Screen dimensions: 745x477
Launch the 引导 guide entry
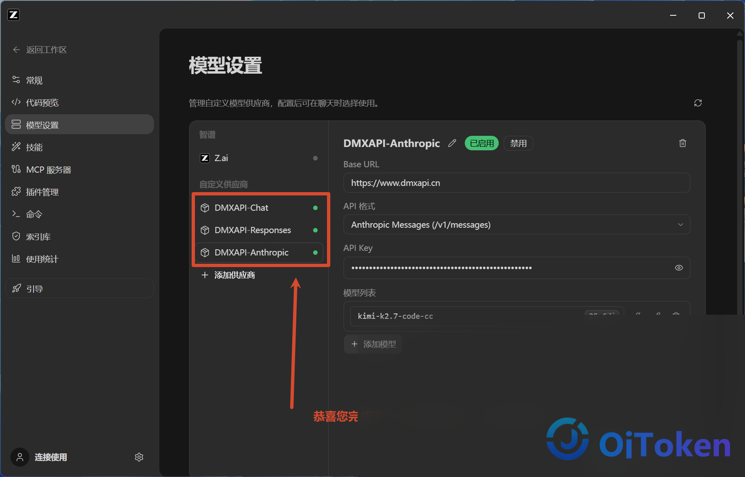(79, 289)
